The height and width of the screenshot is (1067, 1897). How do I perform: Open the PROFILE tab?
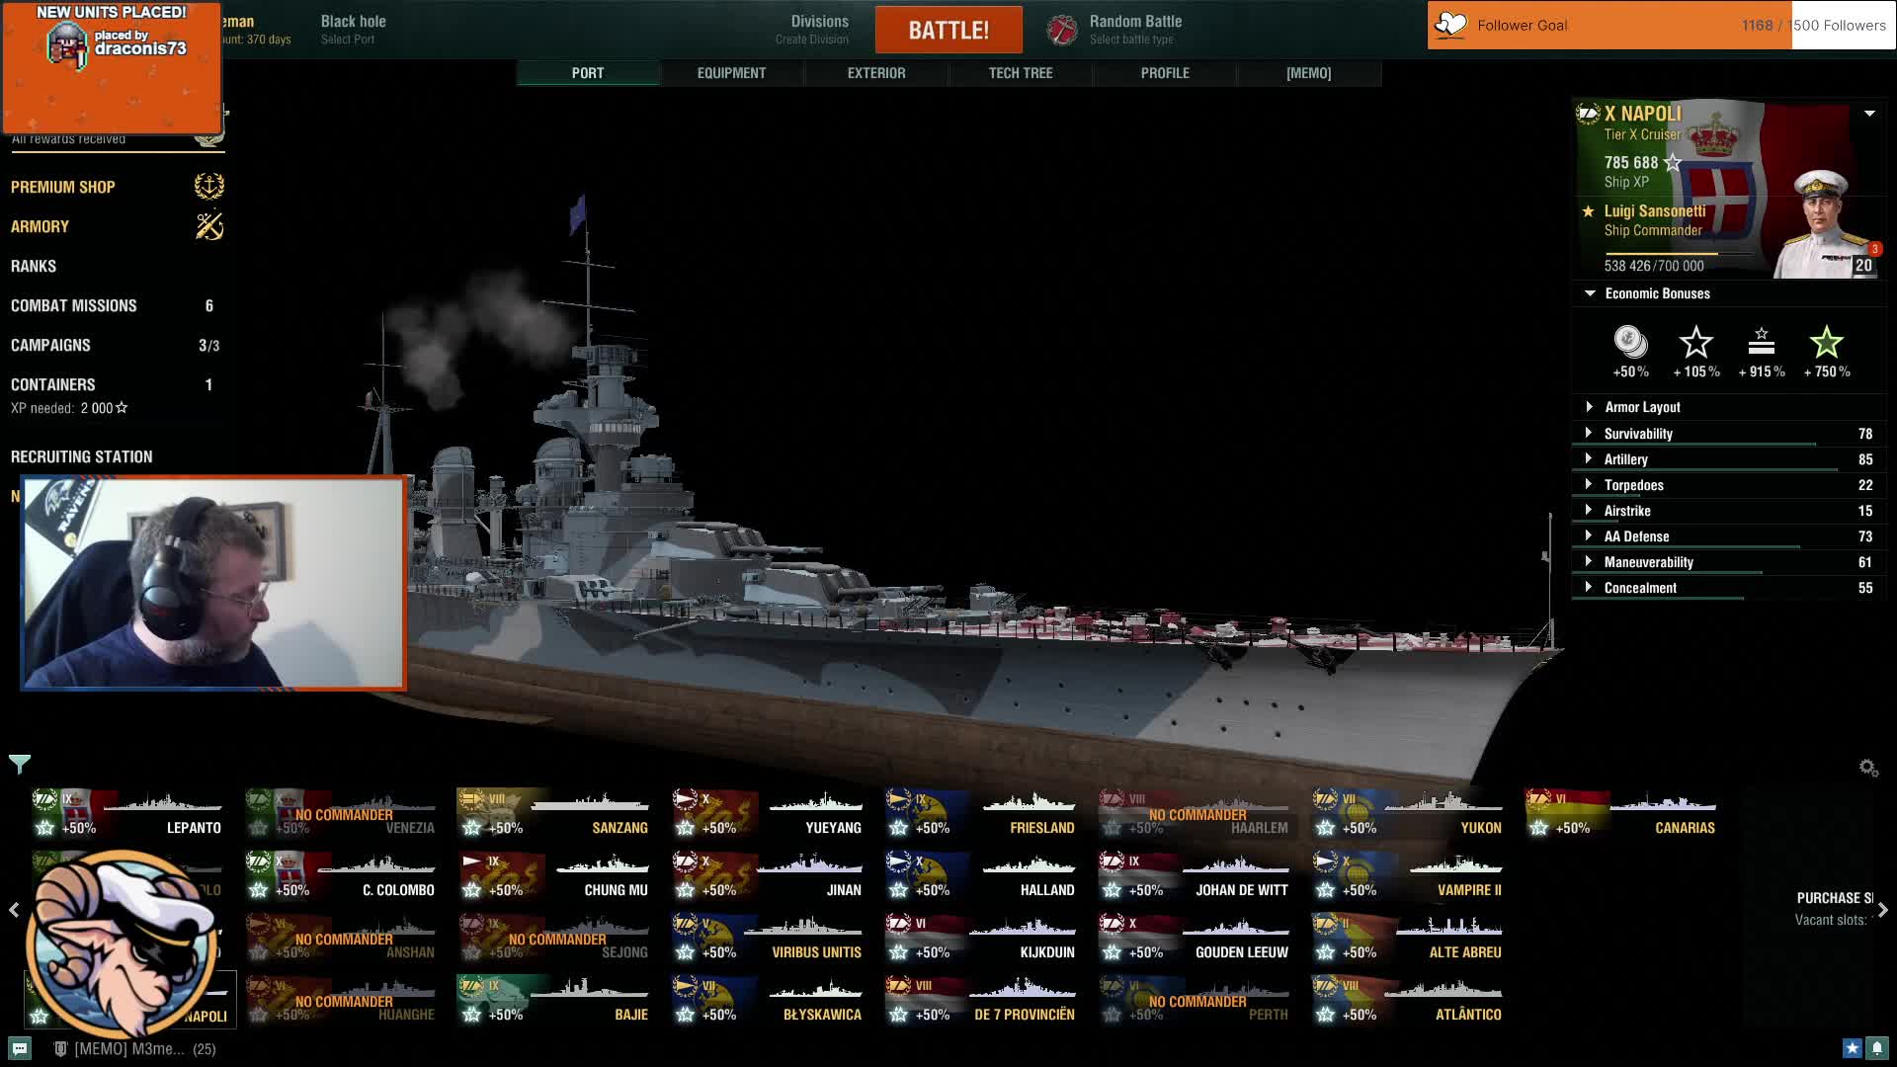pyautogui.click(x=1165, y=73)
